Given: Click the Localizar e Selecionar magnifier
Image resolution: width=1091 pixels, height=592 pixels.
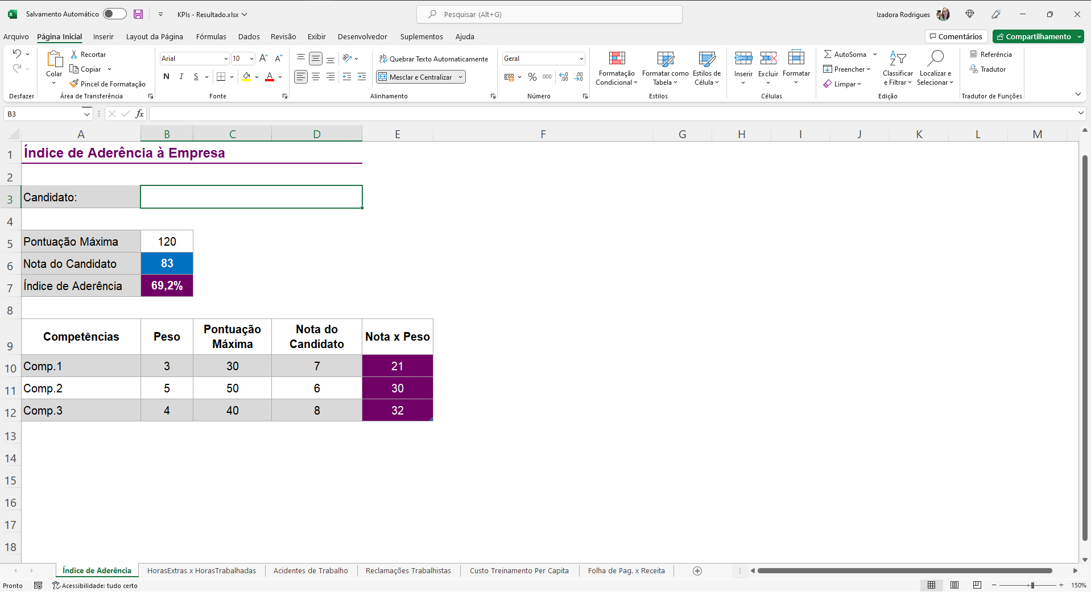Looking at the screenshot, I should 935,59.
